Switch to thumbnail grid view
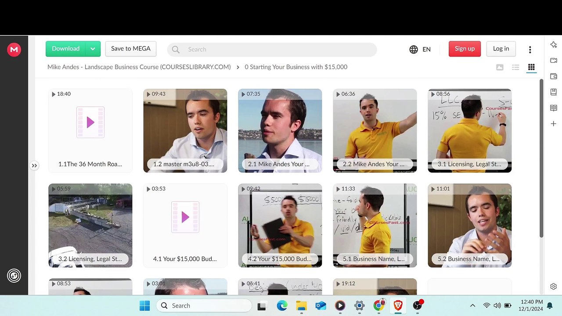562x316 pixels. click(x=531, y=67)
